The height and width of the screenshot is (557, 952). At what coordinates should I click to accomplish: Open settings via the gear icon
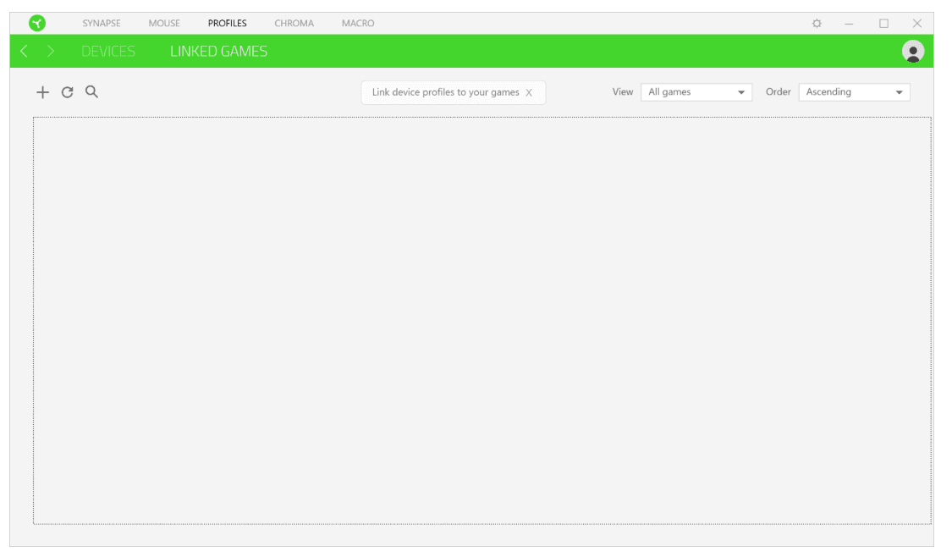pos(817,24)
